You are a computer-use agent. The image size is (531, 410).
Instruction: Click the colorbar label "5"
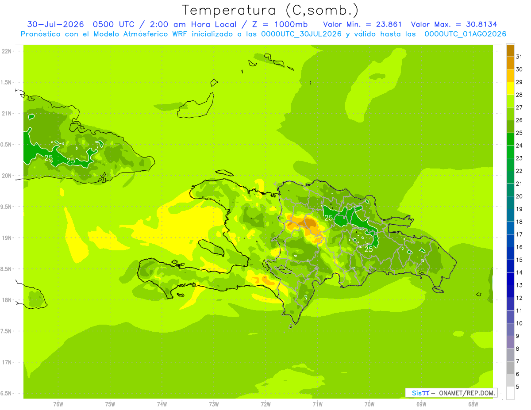click(x=518, y=387)
